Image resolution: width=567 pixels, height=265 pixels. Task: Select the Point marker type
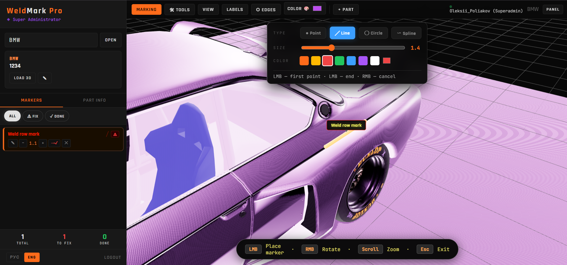(313, 33)
